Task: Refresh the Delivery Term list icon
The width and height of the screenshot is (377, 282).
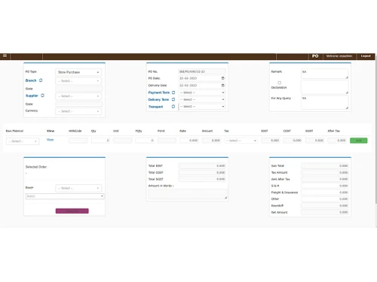Action: coord(173,99)
